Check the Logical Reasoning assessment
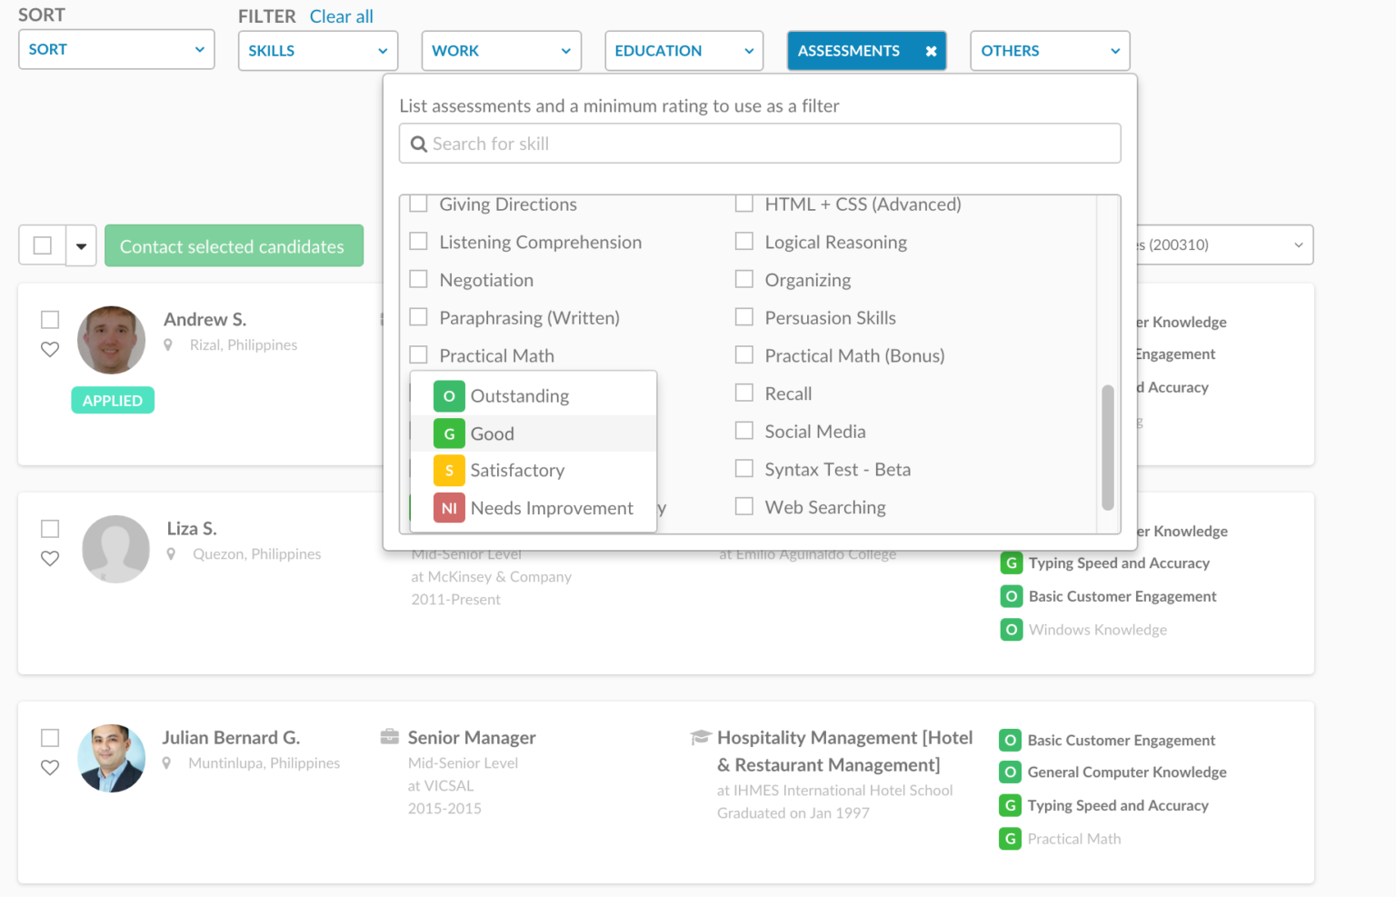Image resolution: width=1396 pixels, height=897 pixels. pyautogui.click(x=744, y=241)
